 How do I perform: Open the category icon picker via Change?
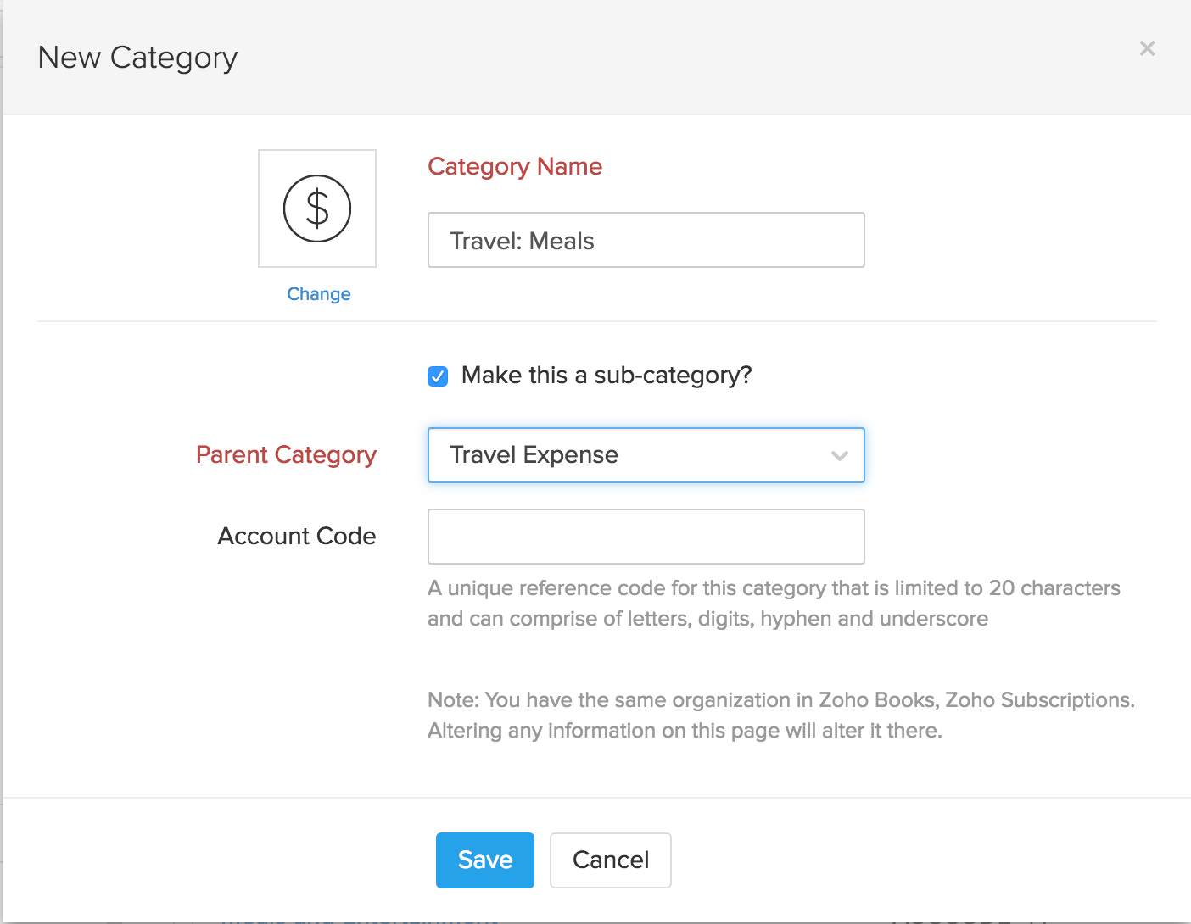(x=318, y=293)
